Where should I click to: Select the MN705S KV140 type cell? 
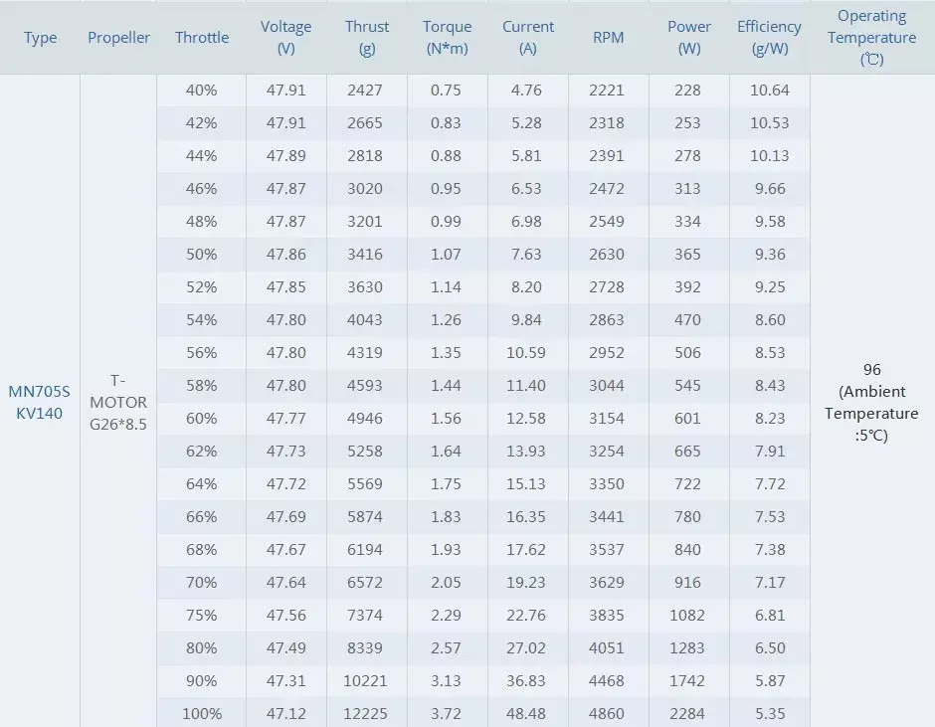pyautogui.click(x=41, y=401)
